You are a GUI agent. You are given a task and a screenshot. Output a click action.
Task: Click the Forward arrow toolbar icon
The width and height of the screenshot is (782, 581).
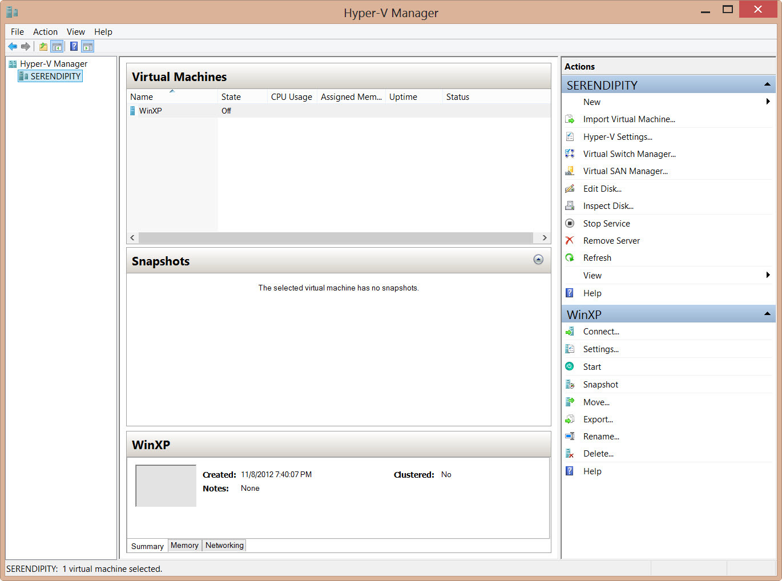tap(26, 46)
